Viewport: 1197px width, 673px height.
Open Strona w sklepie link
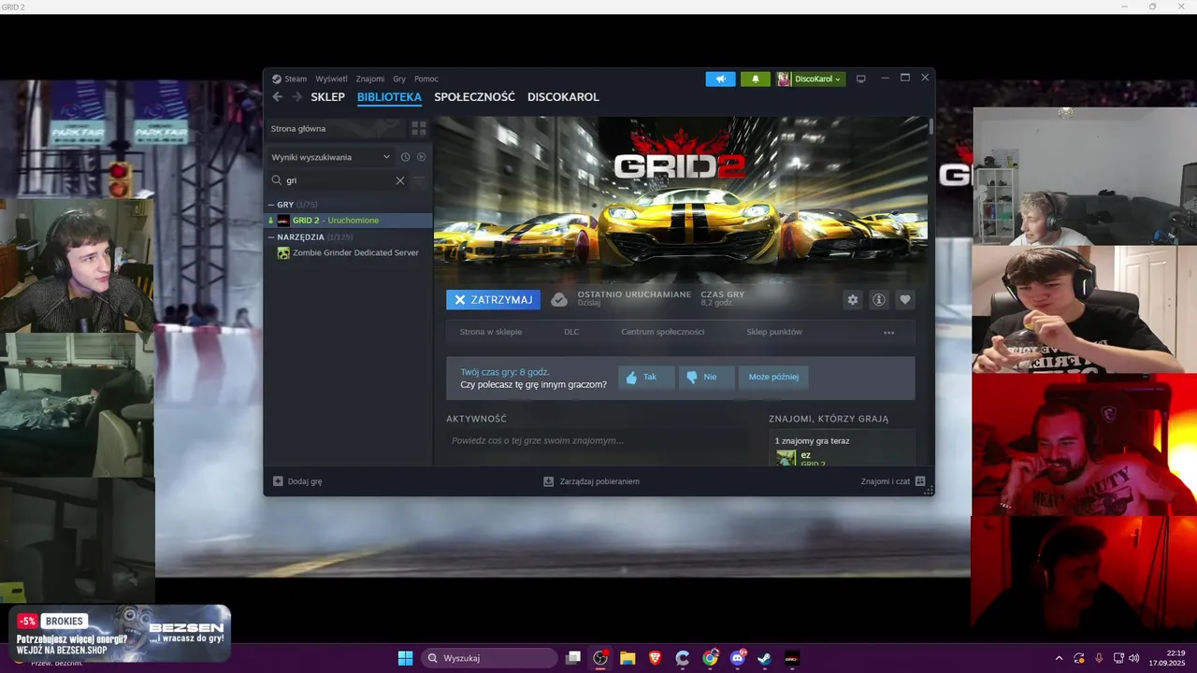(491, 332)
